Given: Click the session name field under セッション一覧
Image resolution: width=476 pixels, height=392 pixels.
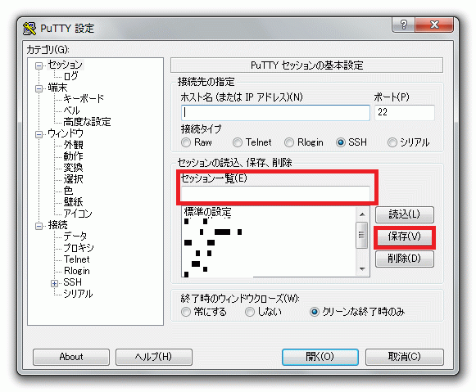Looking at the screenshot, I should pos(275,193).
